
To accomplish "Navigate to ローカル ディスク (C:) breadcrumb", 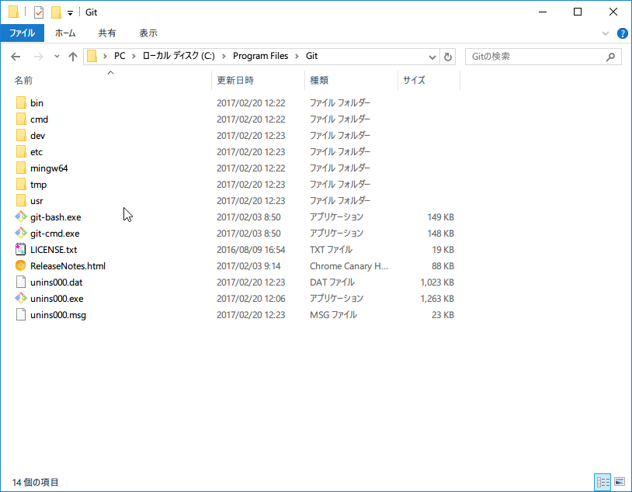I will coord(179,56).
